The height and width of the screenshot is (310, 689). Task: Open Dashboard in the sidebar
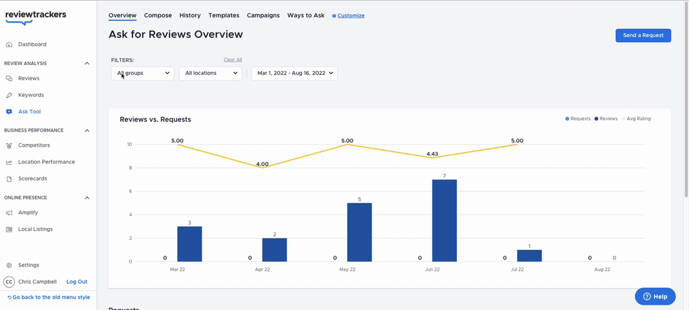pyautogui.click(x=32, y=45)
